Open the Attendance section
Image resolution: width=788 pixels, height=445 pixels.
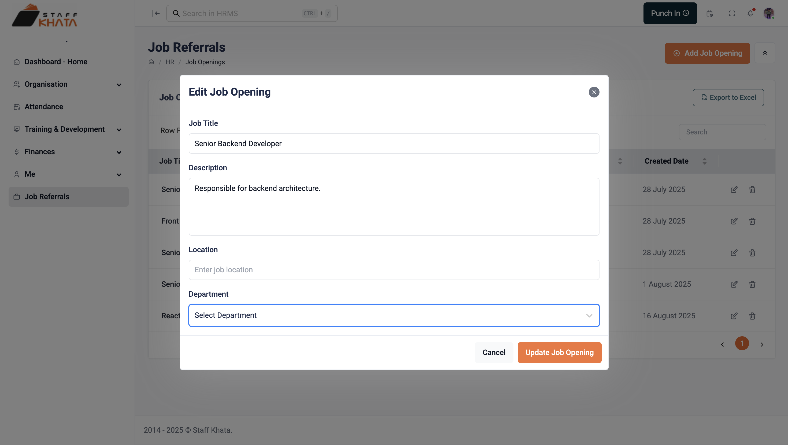[43, 106]
